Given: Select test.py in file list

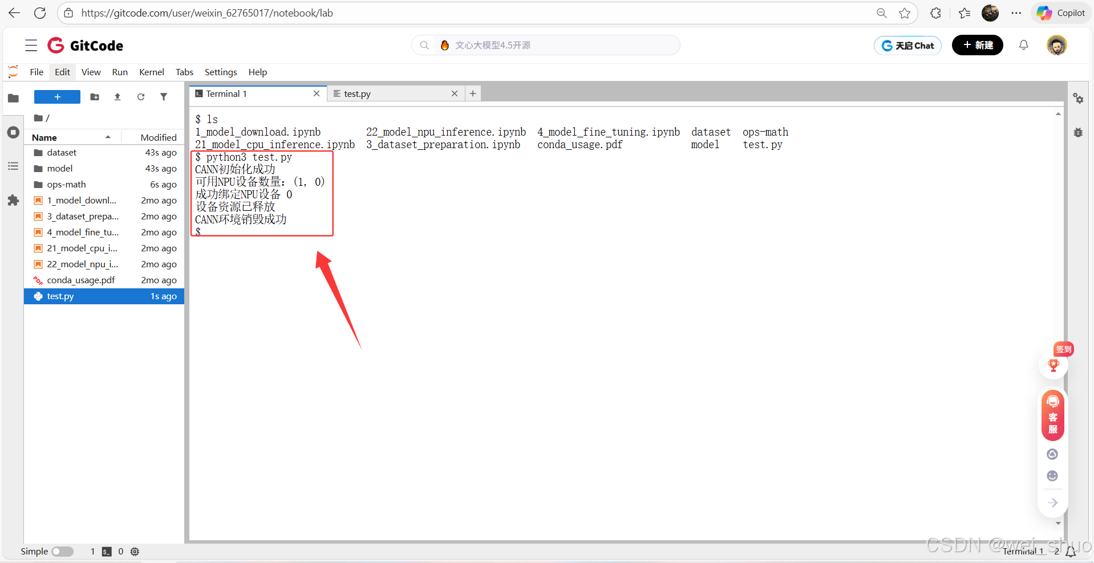Looking at the screenshot, I should pyautogui.click(x=104, y=296).
